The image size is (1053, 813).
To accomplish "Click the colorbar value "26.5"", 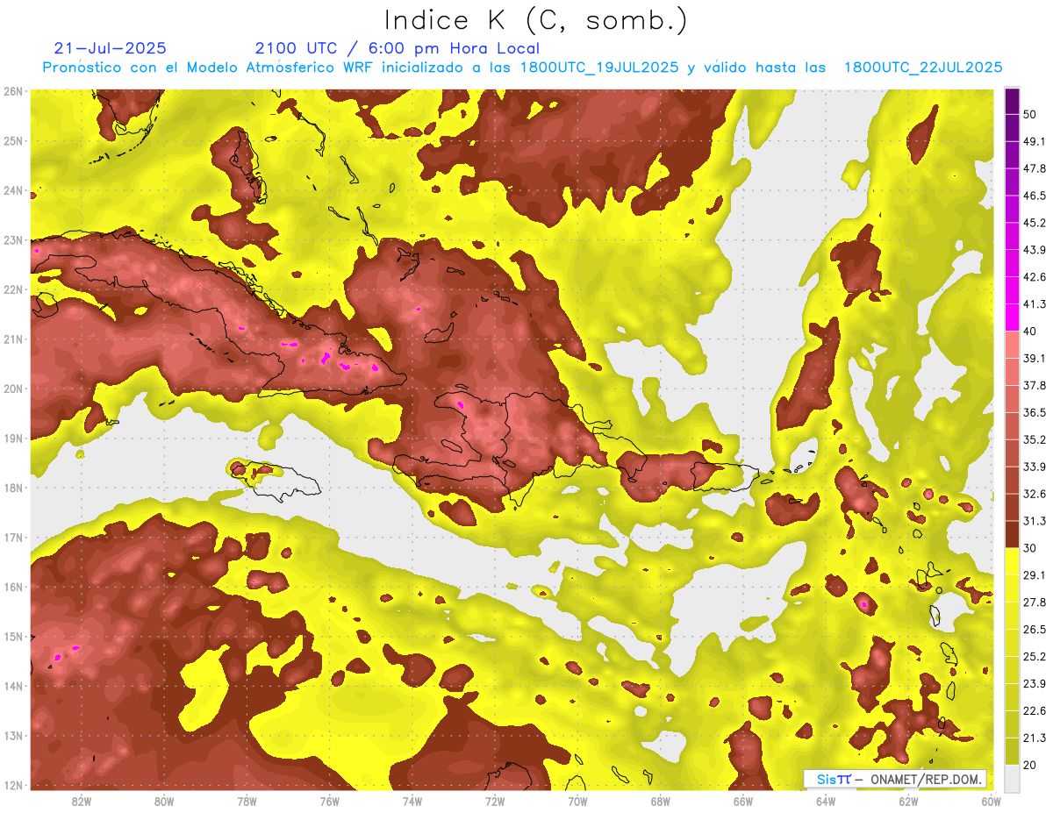I will click(x=1034, y=630).
